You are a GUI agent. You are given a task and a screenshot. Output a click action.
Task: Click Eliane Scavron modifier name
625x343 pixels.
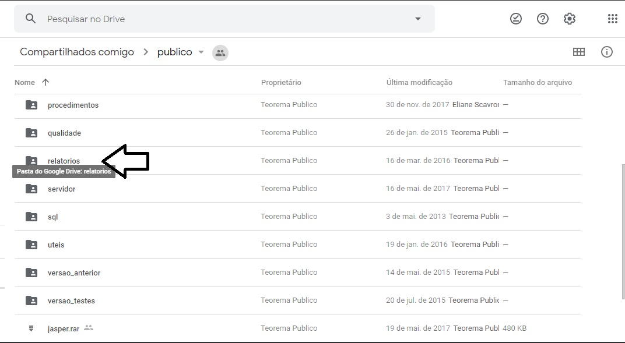point(476,105)
